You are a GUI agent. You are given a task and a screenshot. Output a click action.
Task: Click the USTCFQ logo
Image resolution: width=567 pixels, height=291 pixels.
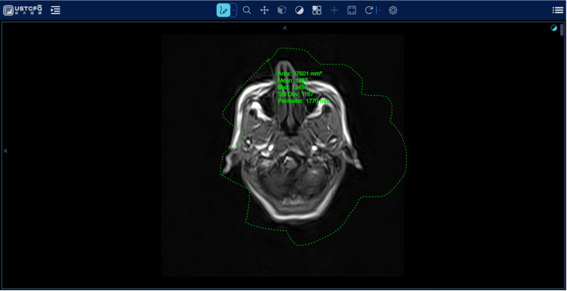tap(23, 10)
